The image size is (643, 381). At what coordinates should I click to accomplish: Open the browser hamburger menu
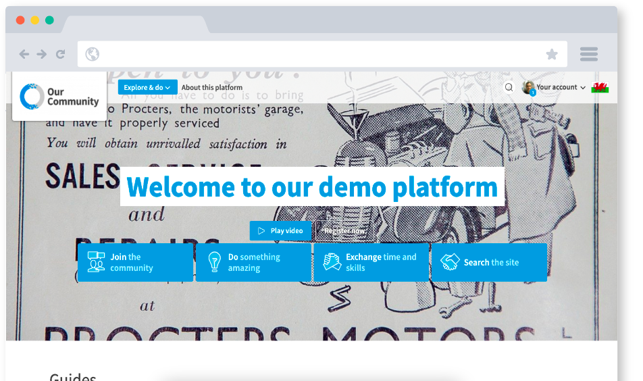(589, 54)
